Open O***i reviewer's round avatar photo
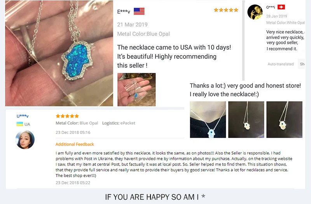This screenshot has width=311, height=204. click(x=255, y=12)
